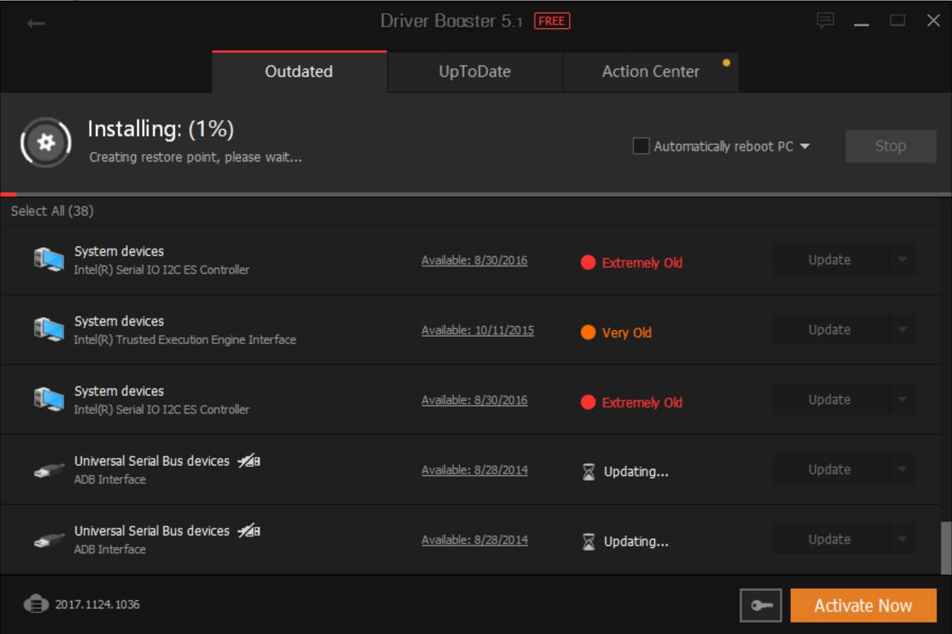
Task: Click the Select All (38) label
Action: coord(52,211)
